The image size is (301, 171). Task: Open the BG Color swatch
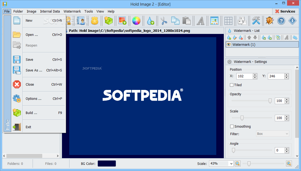[107, 164]
